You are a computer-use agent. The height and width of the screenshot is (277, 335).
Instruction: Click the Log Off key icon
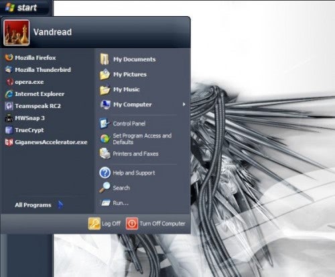pyautogui.click(x=94, y=223)
